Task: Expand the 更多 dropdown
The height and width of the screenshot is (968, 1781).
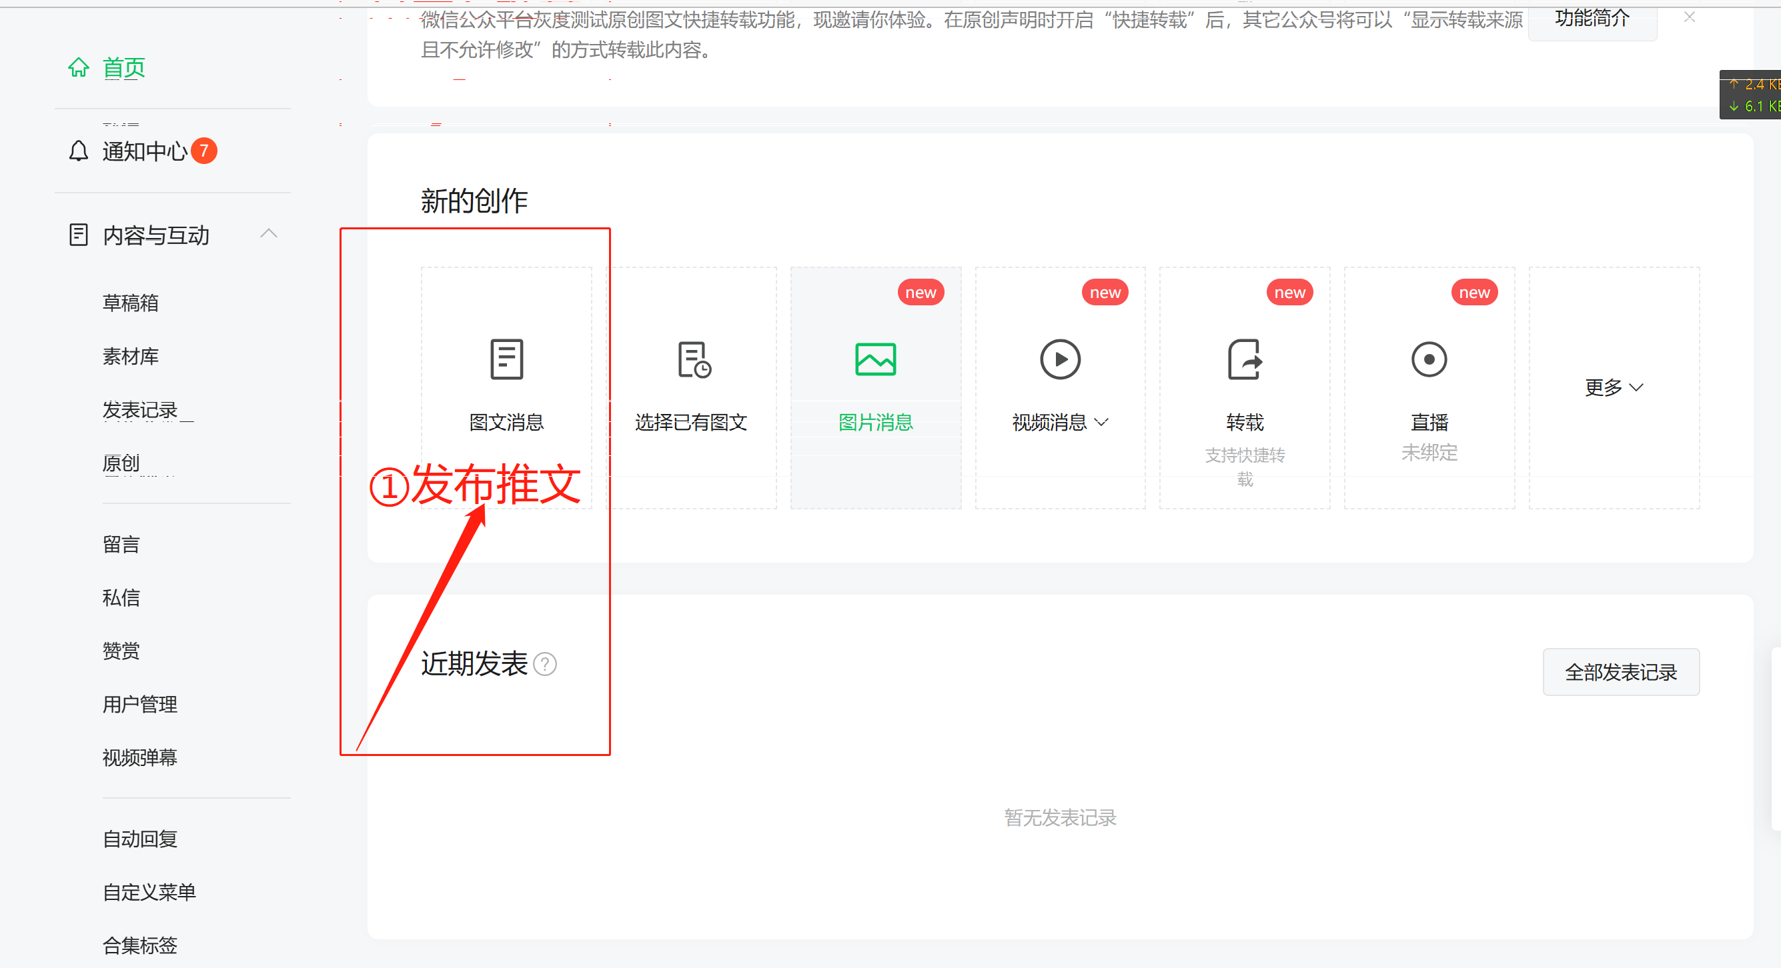Action: pos(1613,387)
